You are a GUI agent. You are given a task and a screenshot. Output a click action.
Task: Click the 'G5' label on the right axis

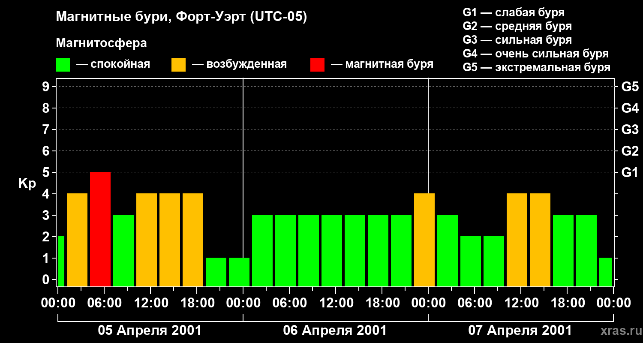point(630,87)
